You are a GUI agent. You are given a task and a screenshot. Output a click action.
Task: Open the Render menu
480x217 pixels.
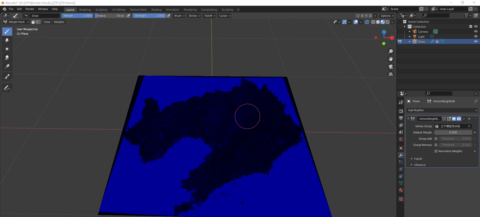tap(30, 9)
